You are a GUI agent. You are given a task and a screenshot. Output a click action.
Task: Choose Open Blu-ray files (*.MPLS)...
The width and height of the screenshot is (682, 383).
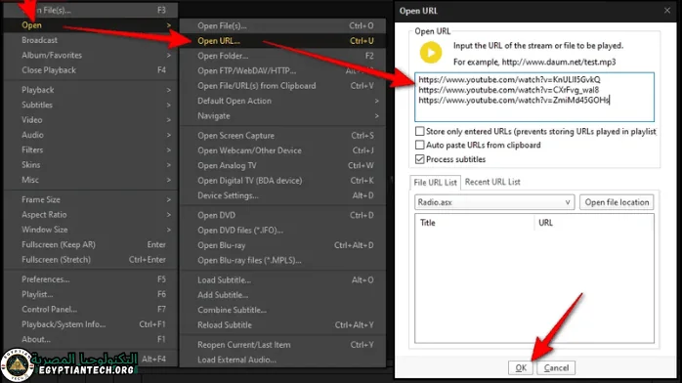282,261
